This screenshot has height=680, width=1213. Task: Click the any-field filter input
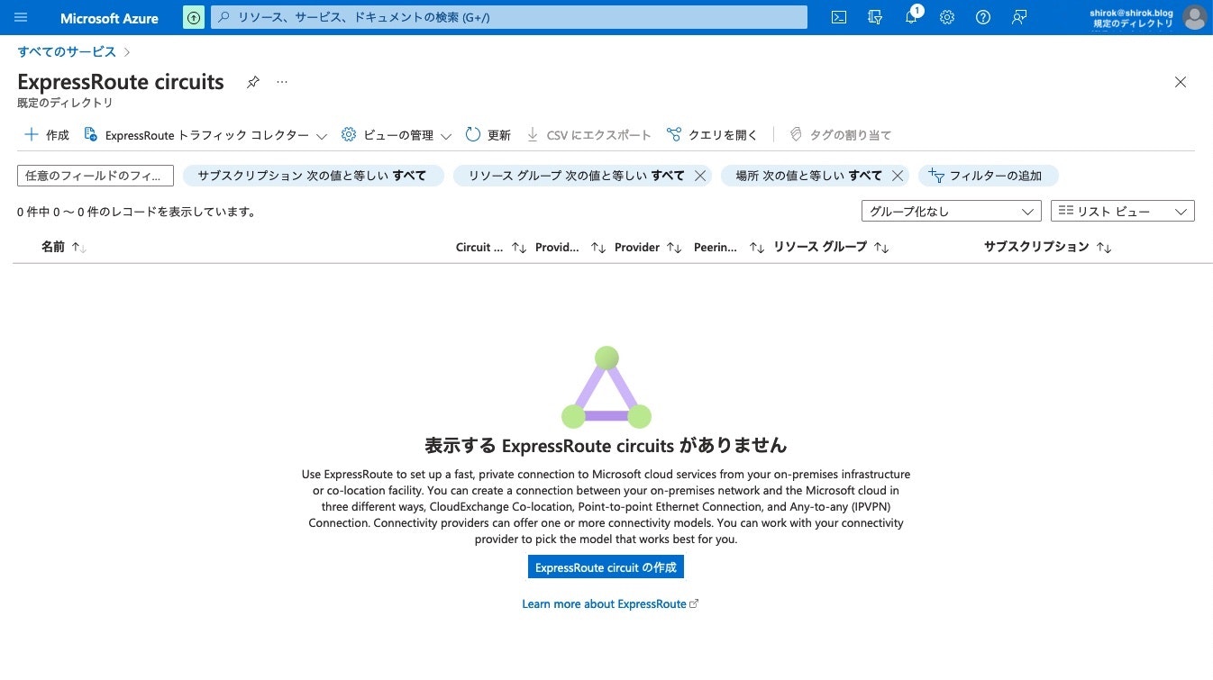click(x=96, y=176)
